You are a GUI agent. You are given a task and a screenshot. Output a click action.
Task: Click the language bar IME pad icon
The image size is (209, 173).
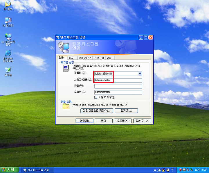(x=163, y=170)
